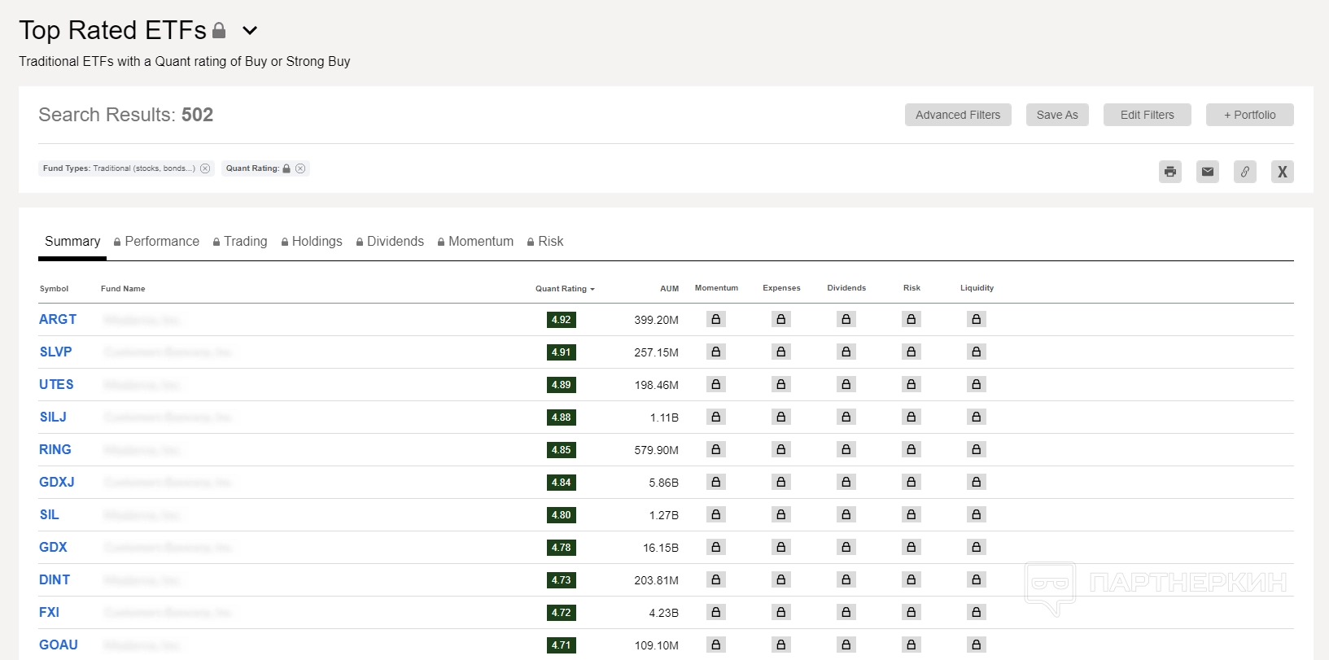Click the Edit Filters button

click(x=1147, y=115)
